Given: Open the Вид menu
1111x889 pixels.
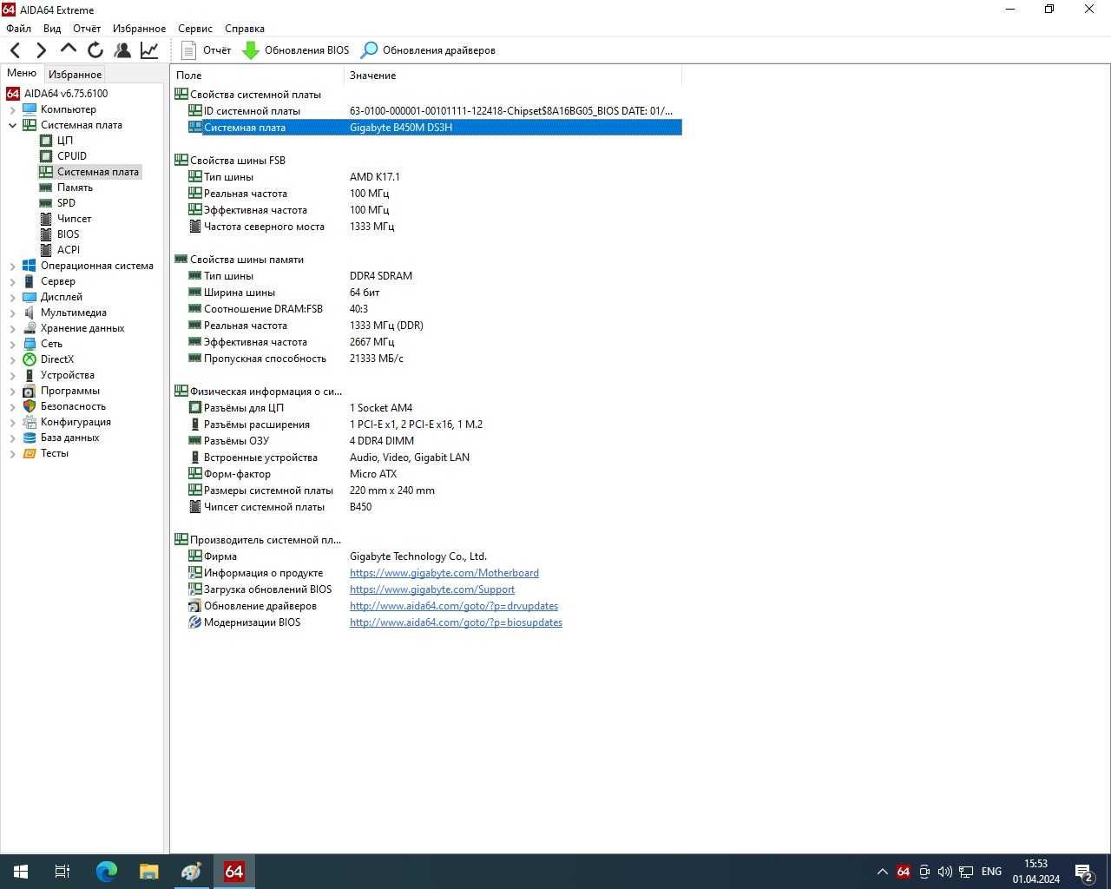Looking at the screenshot, I should 52,29.
